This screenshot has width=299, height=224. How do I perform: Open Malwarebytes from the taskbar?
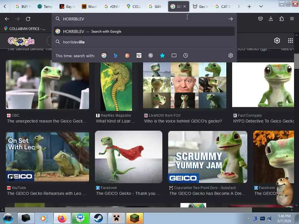coord(80,218)
